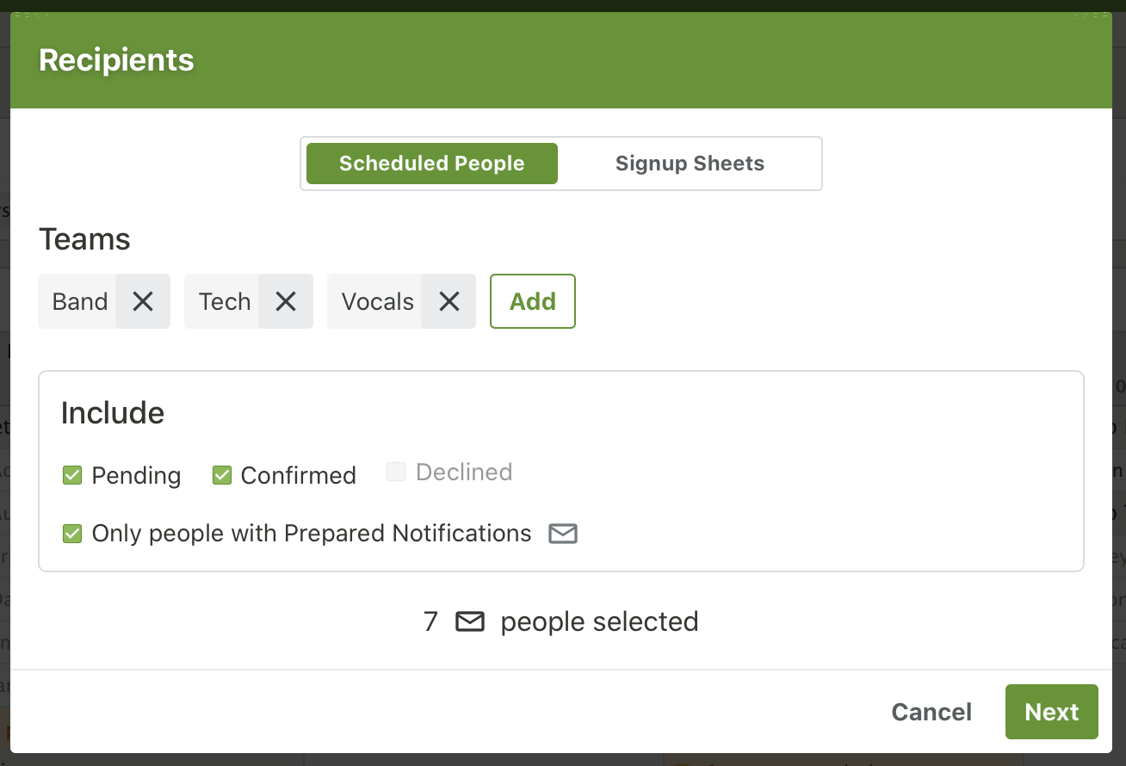Uncheck the Pending checkbox
1126x766 pixels.
coord(72,475)
